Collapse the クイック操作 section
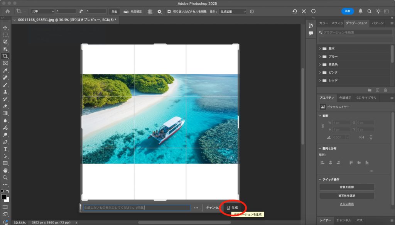The width and height of the screenshot is (395, 225). pyautogui.click(x=320, y=179)
